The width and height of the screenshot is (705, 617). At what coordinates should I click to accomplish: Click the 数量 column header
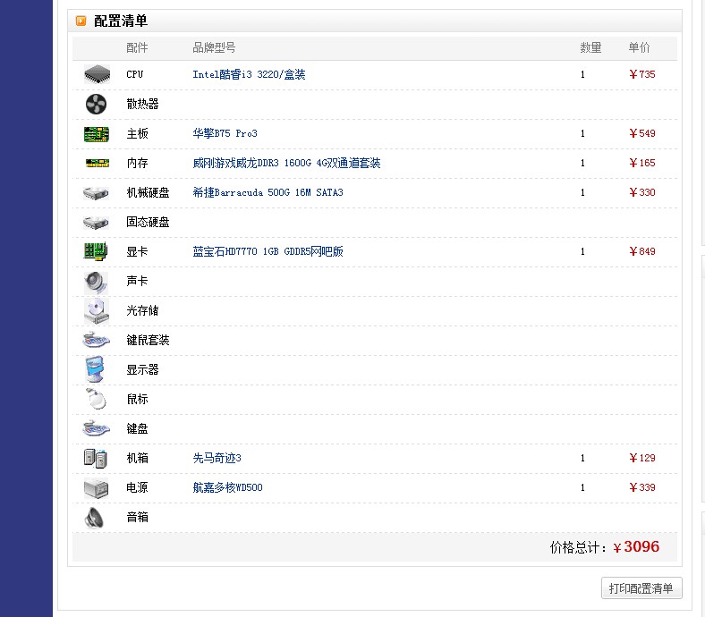[590, 47]
